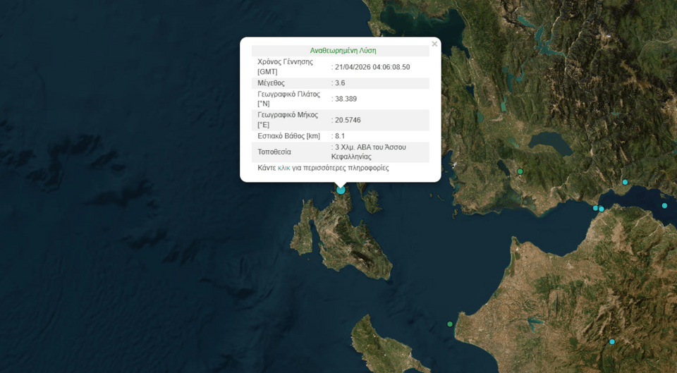The image size is (677, 373).
Task: Close the earthquake info popup
Action: coord(434,44)
